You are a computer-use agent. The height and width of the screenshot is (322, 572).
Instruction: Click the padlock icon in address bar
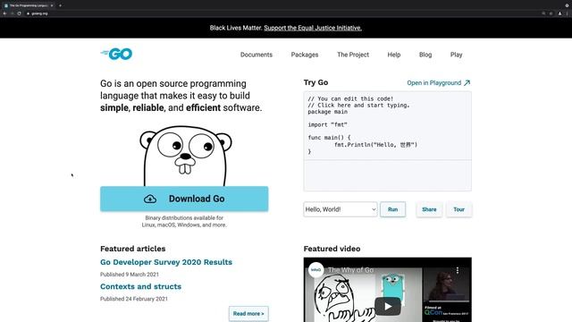click(28, 13)
